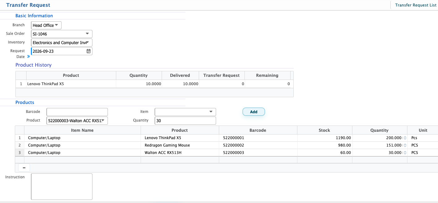The height and width of the screenshot is (203, 438).
Task: Click the Products section heading
Action: click(x=25, y=102)
